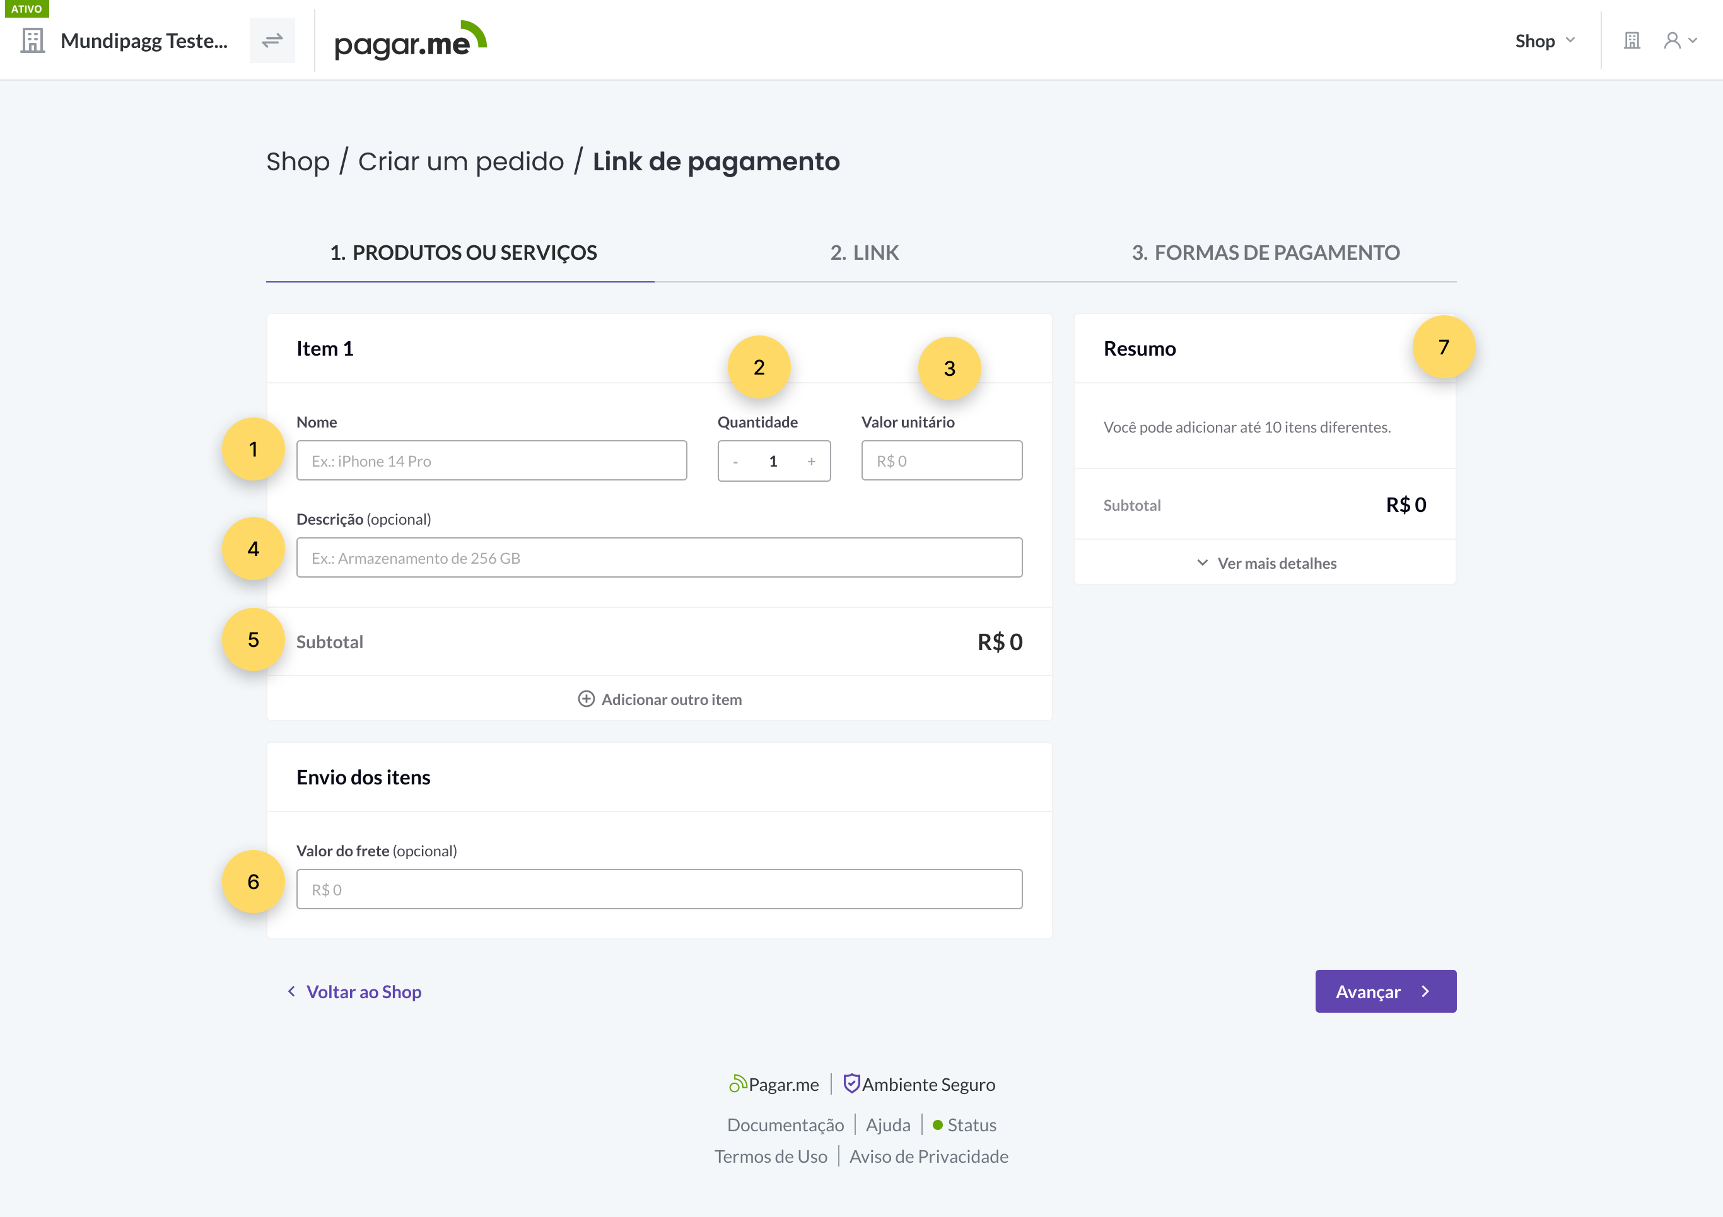Click the Avançar button

click(x=1386, y=991)
